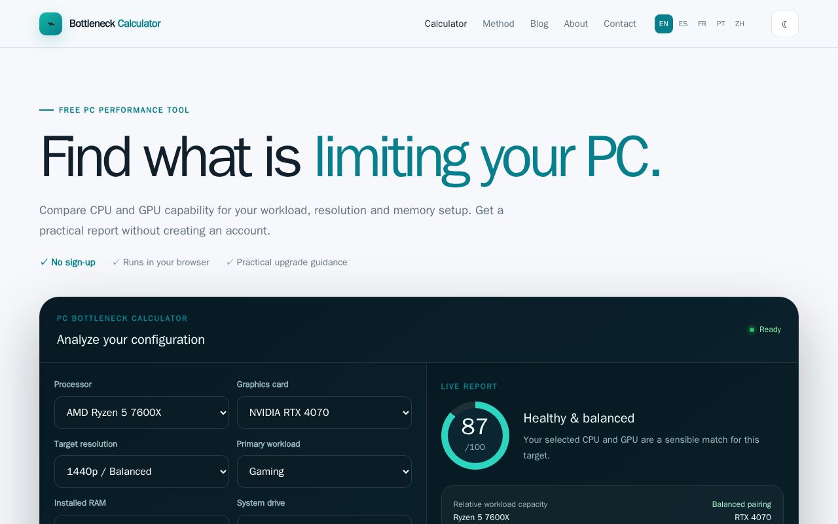Screen dimensions: 838x524
Task: Click the "Installed RAM" field label
Action: tap(80, 503)
